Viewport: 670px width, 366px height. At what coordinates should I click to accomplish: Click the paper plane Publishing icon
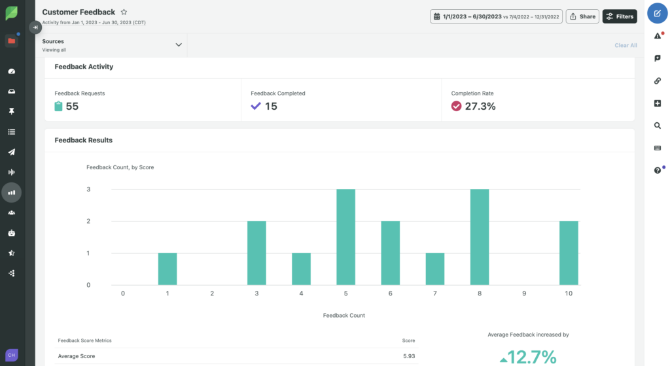pos(11,152)
